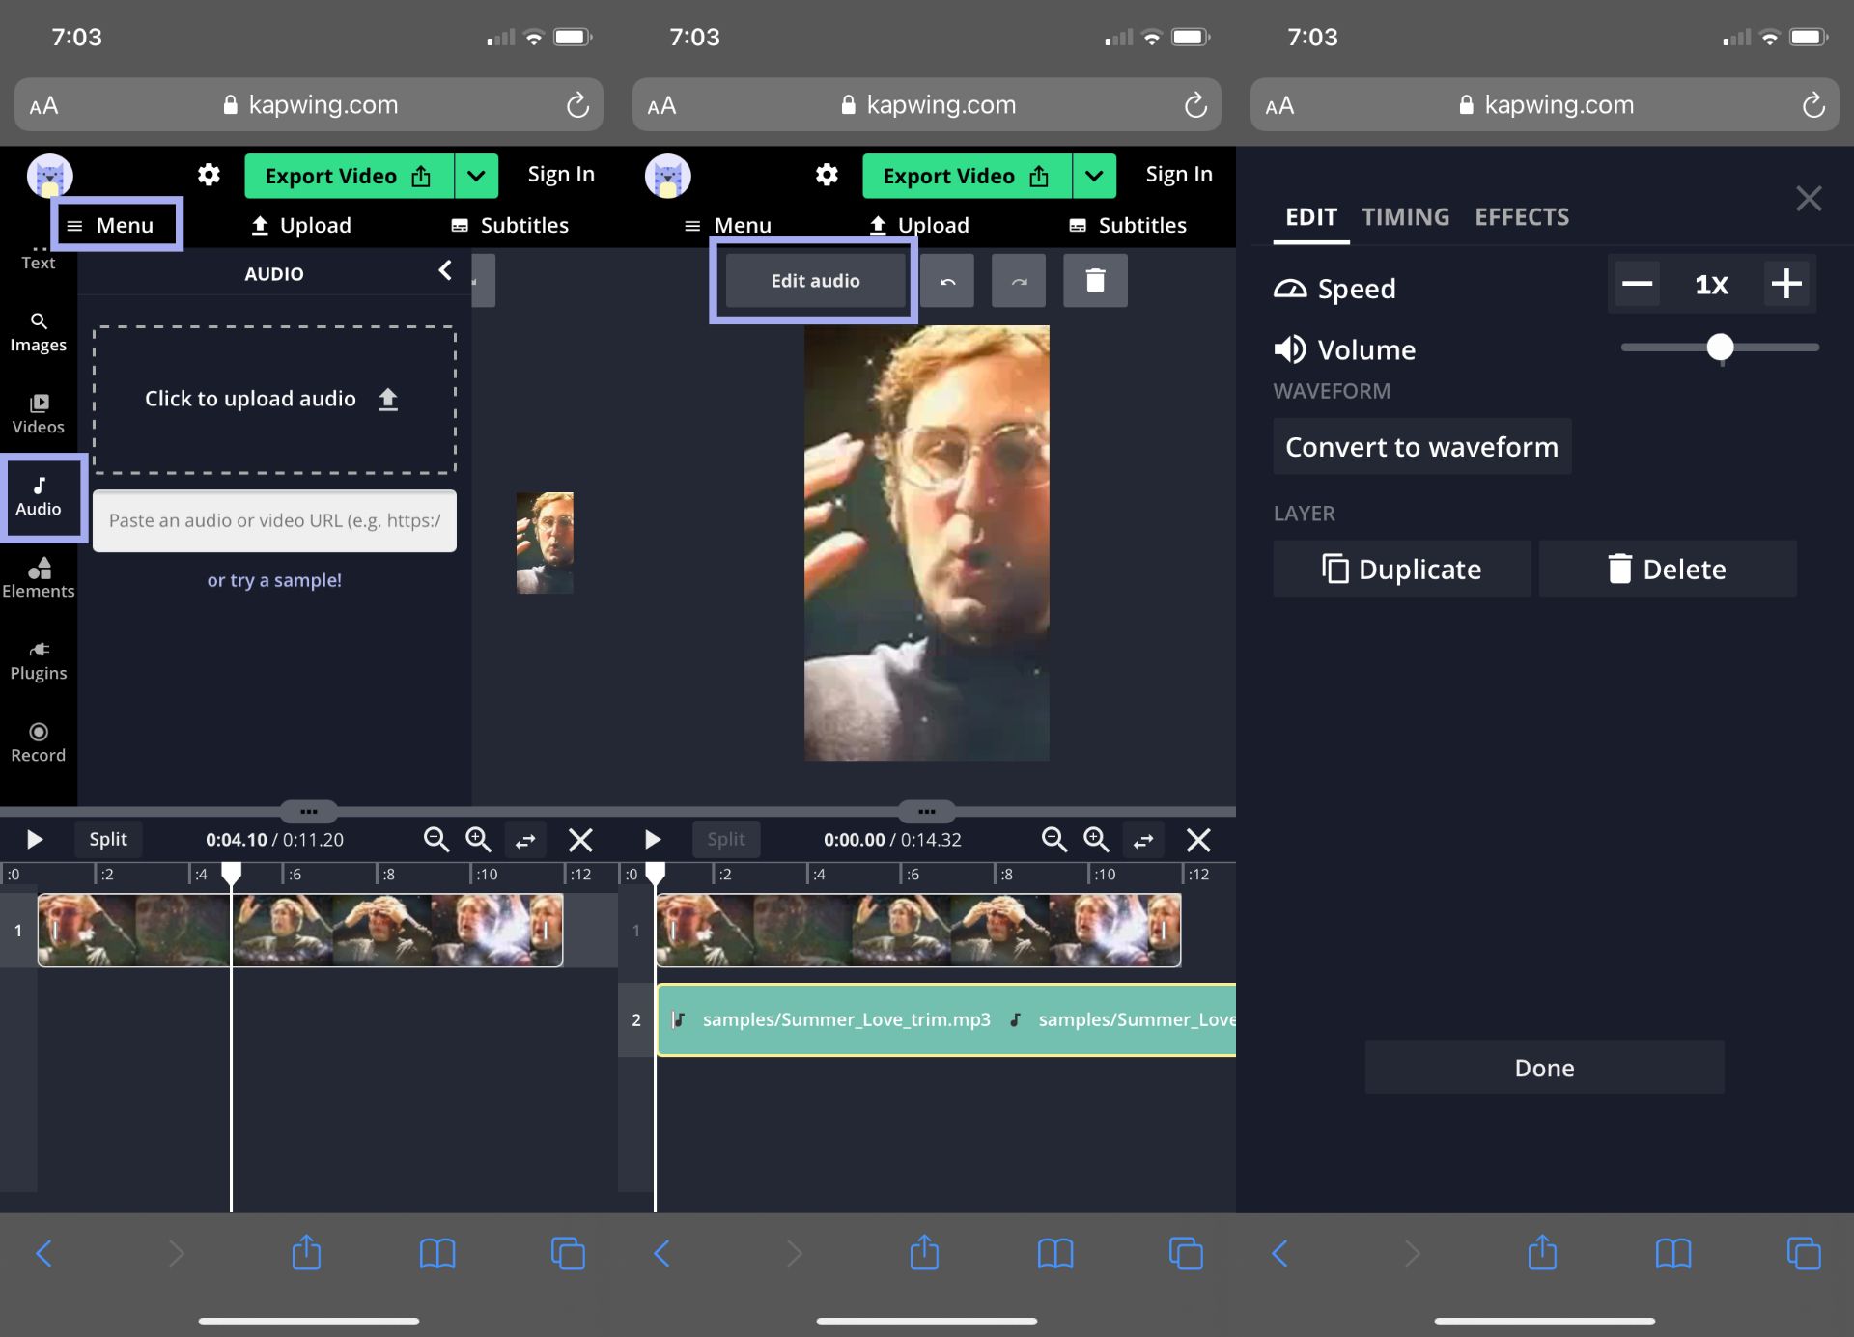
Task: Click the undo arrow next to Edit audio
Action: click(947, 281)
